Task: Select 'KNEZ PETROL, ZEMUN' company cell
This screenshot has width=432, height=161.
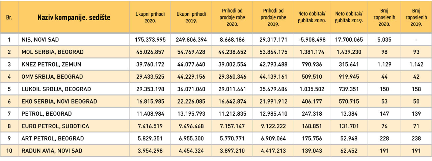Action: pyautogui.click(x=74, y=65)
